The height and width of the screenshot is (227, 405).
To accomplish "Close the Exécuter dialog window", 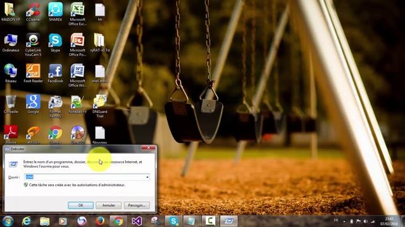I will [148, 148].
